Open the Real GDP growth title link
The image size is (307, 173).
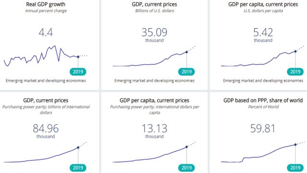point(46,4)
